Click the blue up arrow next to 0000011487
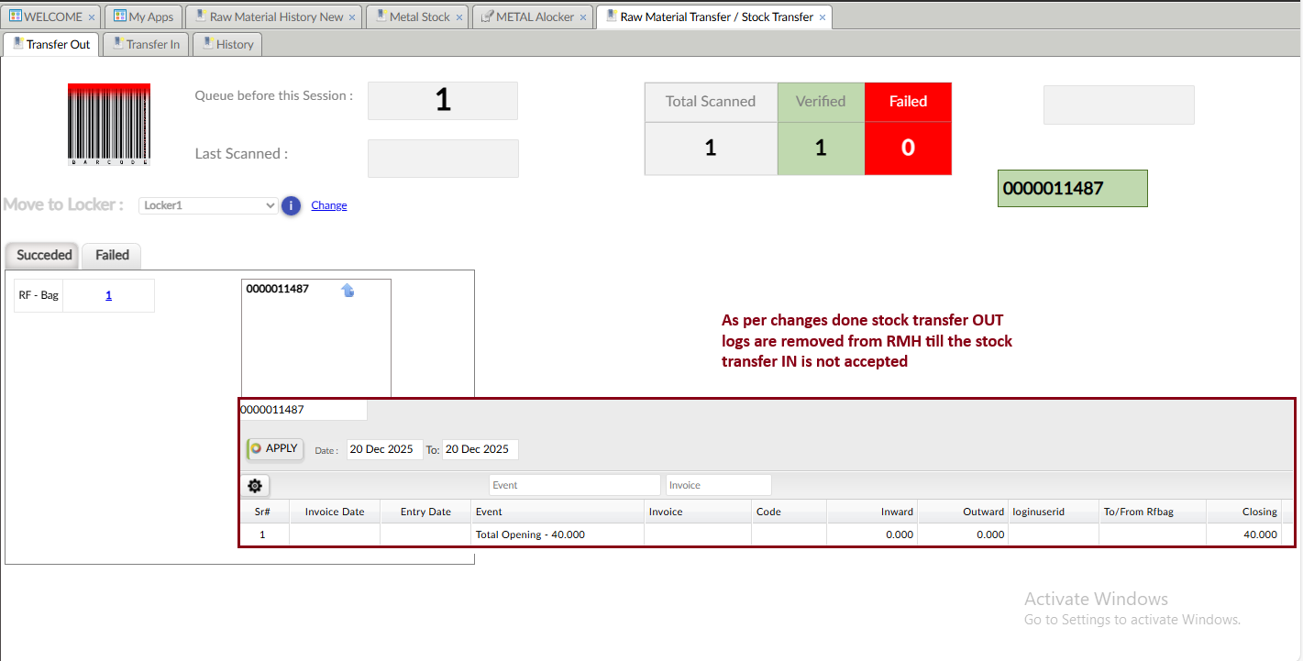Screen dimensions: 1303x661 coord(348,291)
